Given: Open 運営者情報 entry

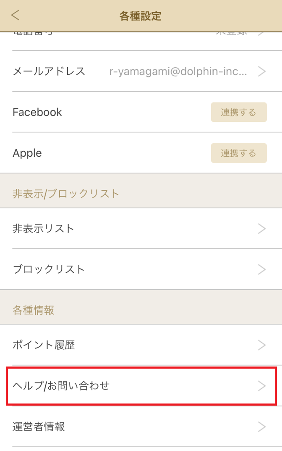Looking at the screenshot, I should [x=141, y=427].
